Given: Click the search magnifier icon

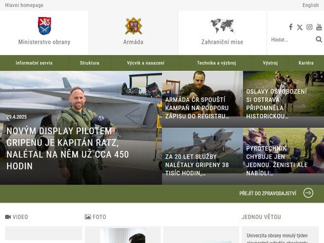Looking at the screenshot, I should pos(319,39).
